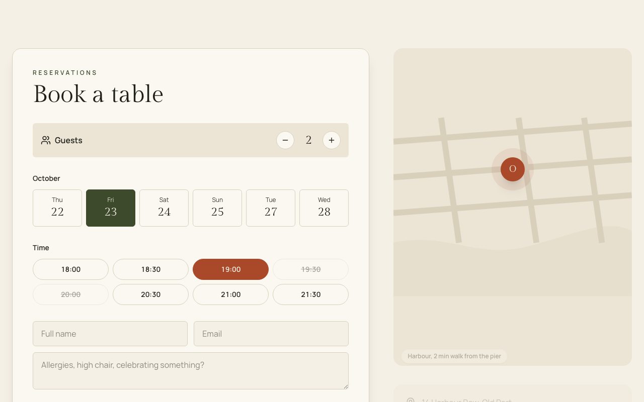Choose the 18:00 time slot
644x402 pixels.
tap(70, 269)
